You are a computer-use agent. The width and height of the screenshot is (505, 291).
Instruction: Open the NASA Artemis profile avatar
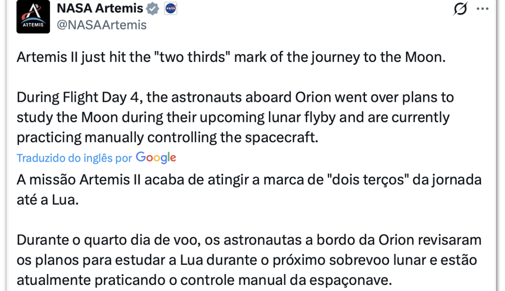click(x=33, y=17)
